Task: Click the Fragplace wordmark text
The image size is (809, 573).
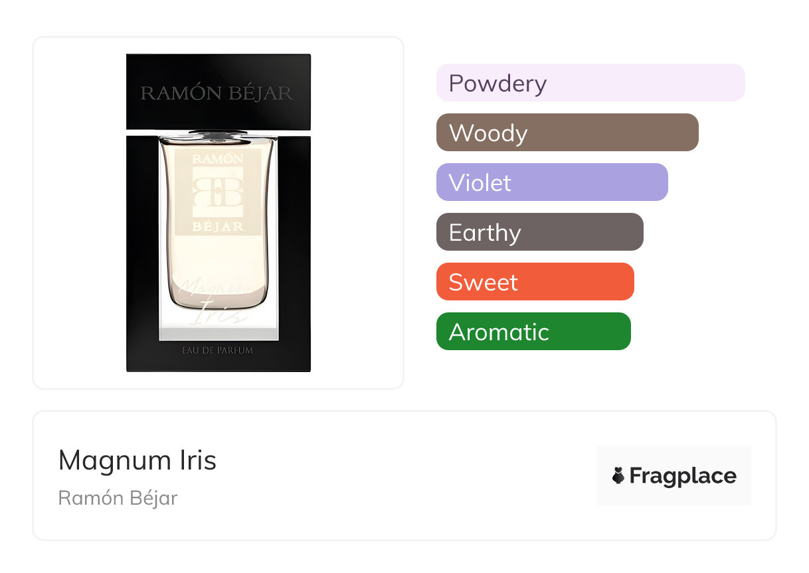Action: pyautogui.click(x=682, y=476)
